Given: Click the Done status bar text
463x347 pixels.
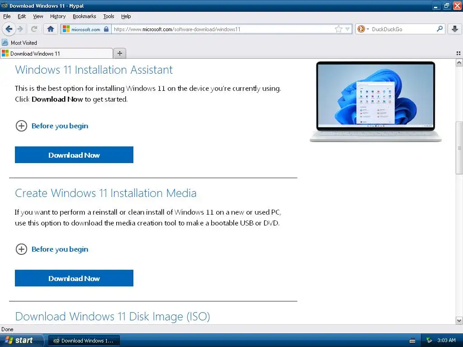Looking at the screenshot, I should click(x=7, y=329).
